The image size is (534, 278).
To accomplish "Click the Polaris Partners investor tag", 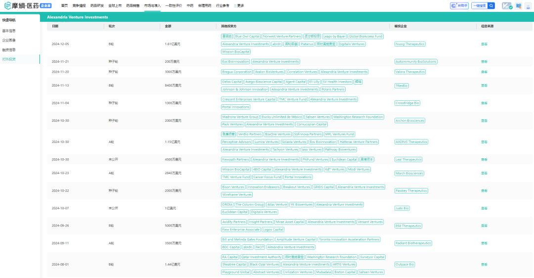I will (333, 89).
